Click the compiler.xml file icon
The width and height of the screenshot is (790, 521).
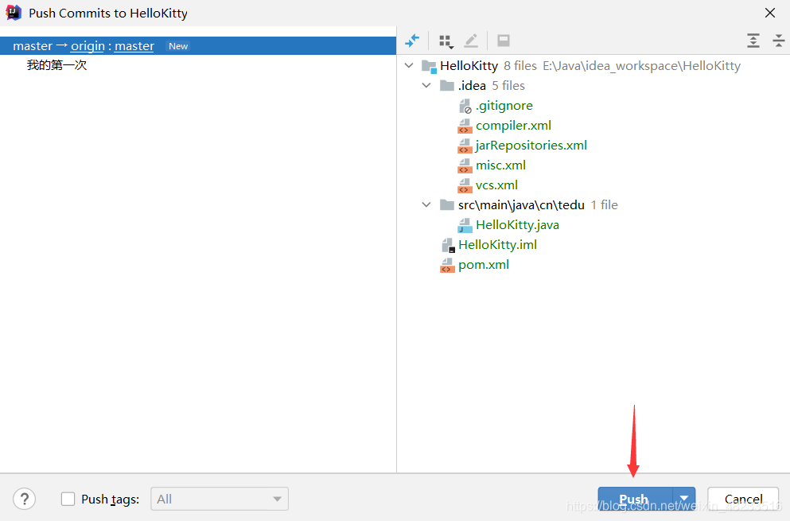pyautogui.click(x=465, y=126)
